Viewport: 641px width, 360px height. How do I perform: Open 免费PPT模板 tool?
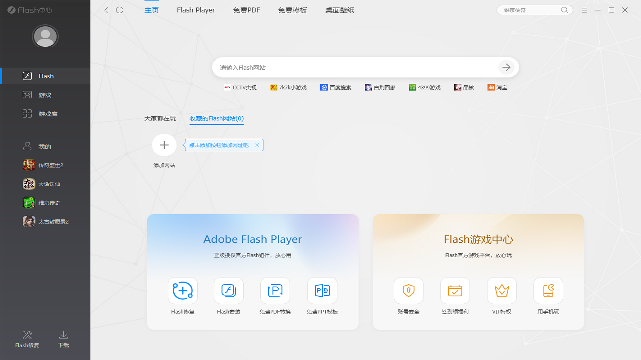[x=322, y=290]
